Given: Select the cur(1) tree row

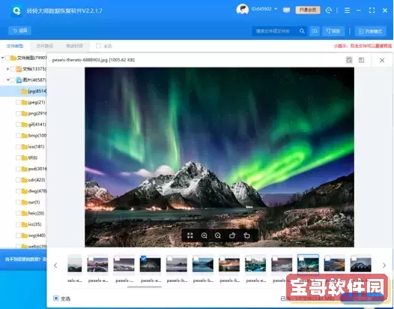Looking at the screenshot, I should pos(23,202).
